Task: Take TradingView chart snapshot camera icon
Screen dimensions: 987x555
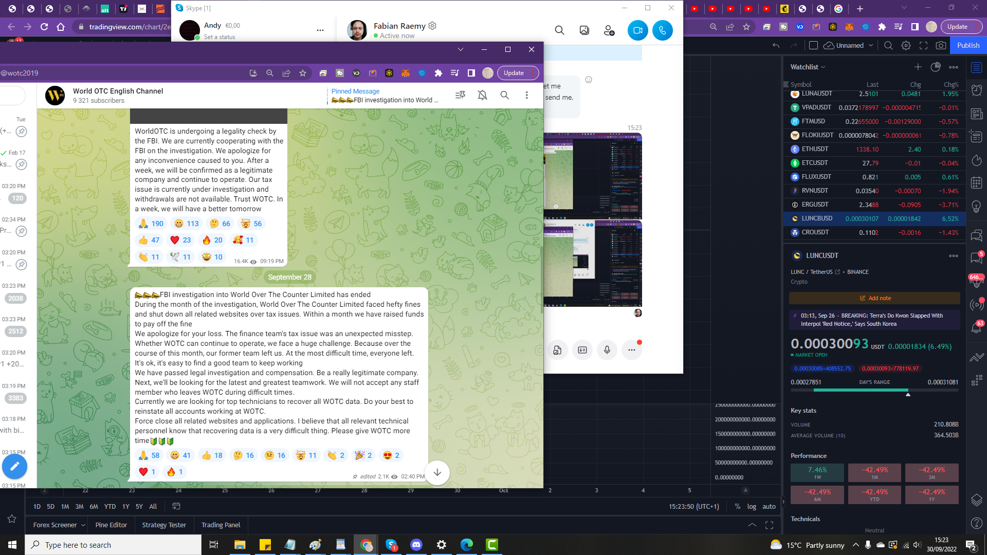Action: (941, 45)
